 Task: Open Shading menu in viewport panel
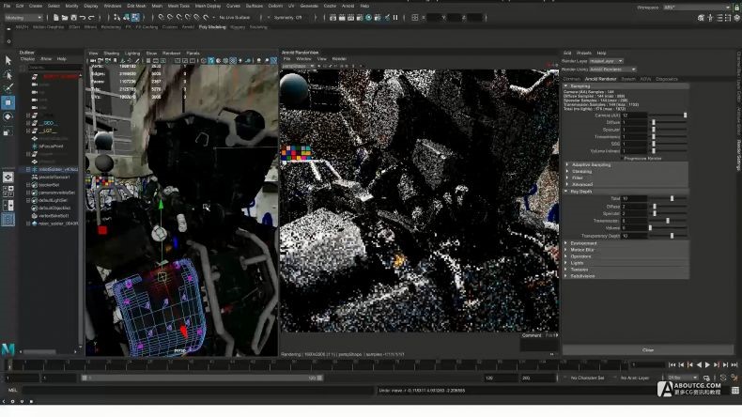tap(111, 54)
